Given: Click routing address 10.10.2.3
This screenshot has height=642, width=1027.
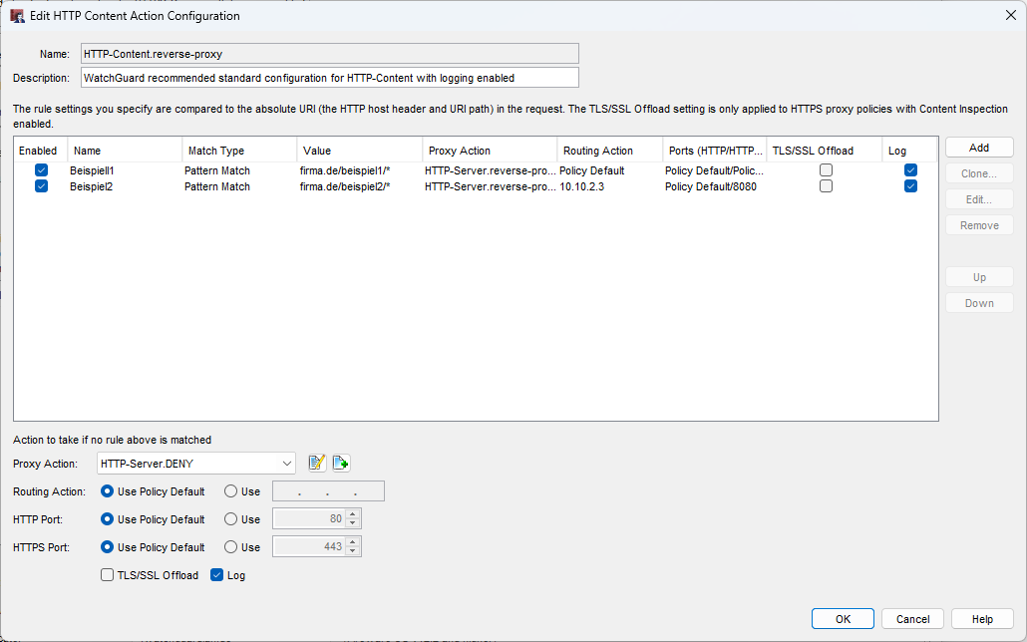Looking at the screenshot, I should coord(581,186).
